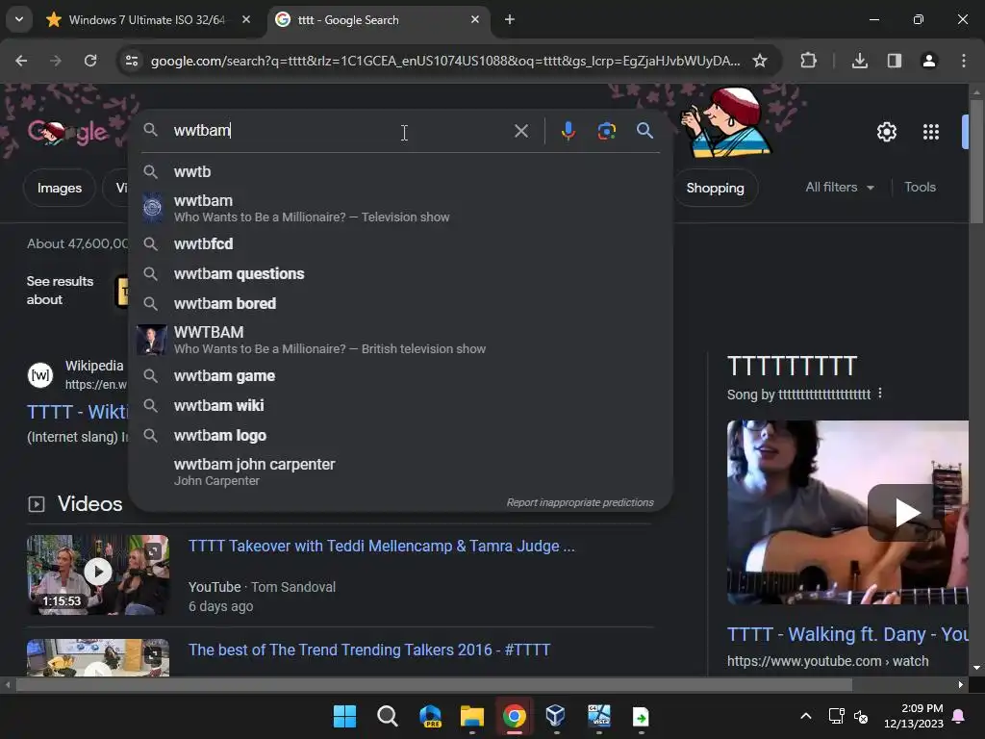The height and width of the screenshot is (739, 985).
Task: Submit search with magnifier icon
Action: [644, 131]
